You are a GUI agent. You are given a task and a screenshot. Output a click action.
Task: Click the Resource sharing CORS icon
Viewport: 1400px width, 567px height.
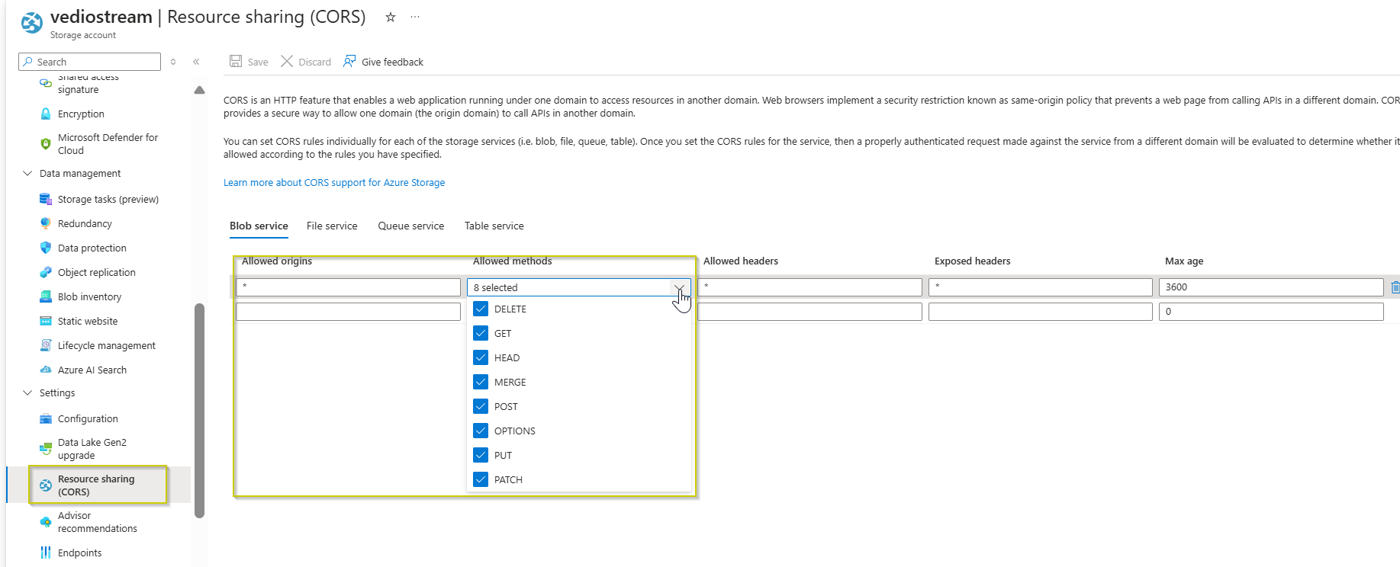point(46,485)
